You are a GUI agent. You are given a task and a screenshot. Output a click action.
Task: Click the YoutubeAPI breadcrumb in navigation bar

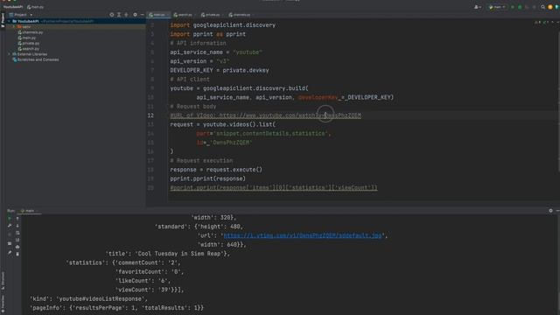click(x=13, y=7)
